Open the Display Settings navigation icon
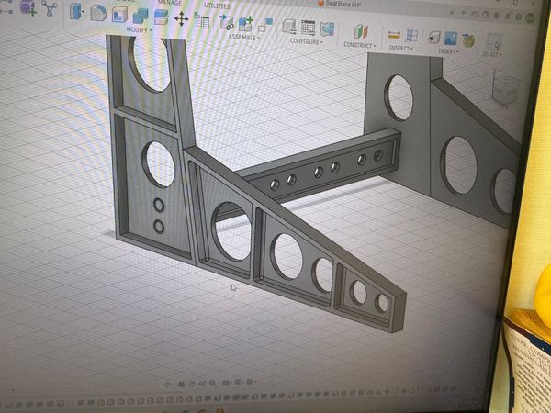 pos(227,383)
